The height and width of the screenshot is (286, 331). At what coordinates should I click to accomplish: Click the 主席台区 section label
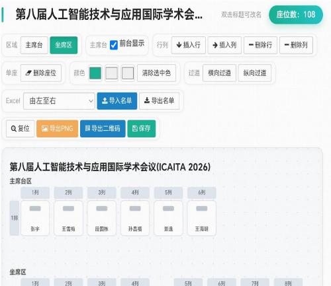[21, 181]
